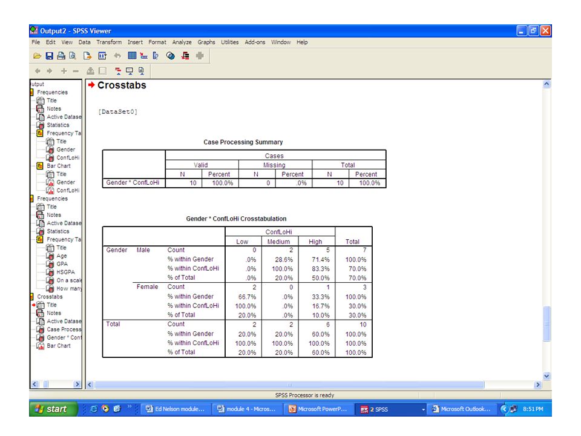Switch to Ed Nelson module taskbar button
The height and width of the screenshot is (436, 581).
tap(176, 409)
